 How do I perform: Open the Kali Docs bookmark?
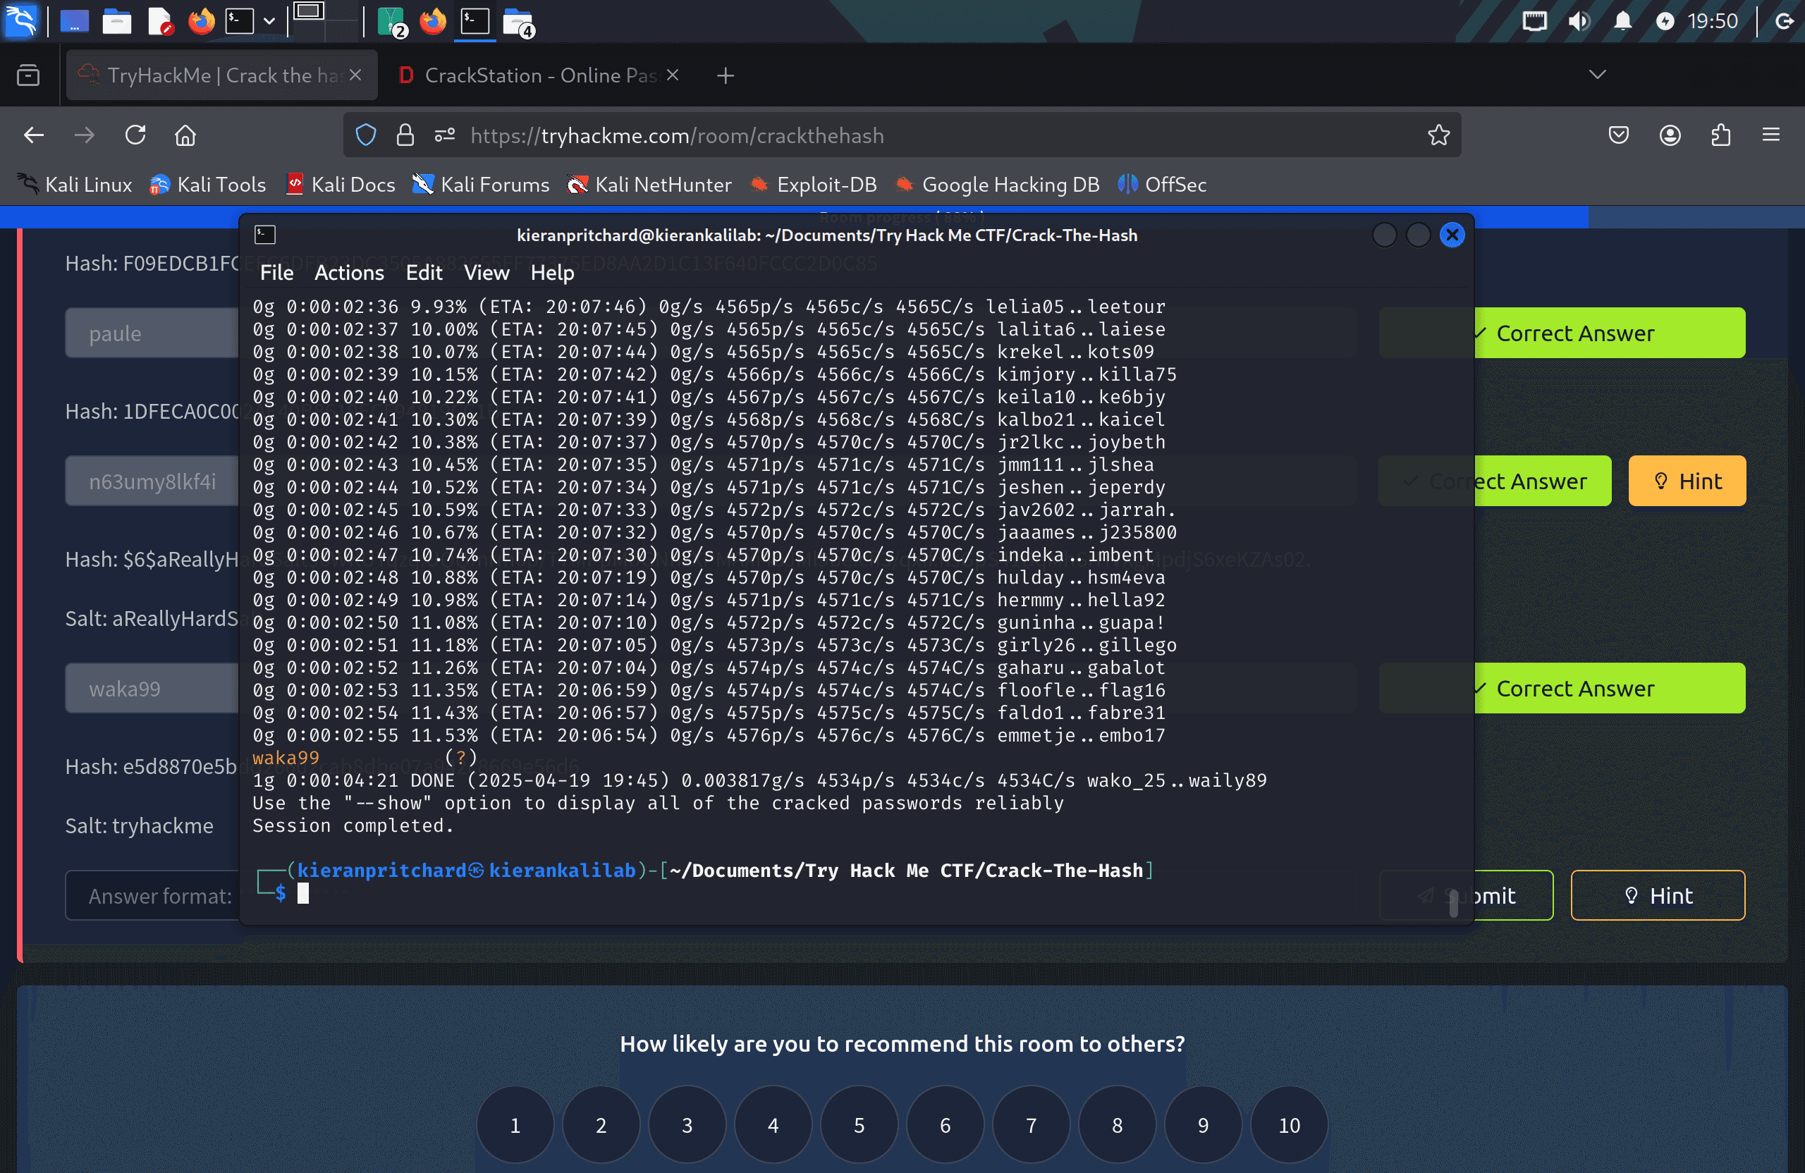pyautogui.click(x=340, y=184)
